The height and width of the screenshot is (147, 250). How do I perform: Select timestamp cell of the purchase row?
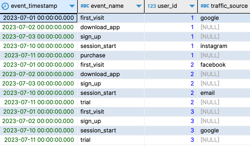(39, 56)
